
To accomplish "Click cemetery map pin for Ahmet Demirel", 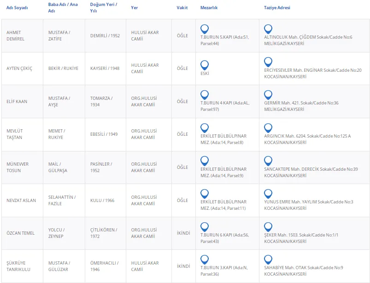I will [205, 29].
